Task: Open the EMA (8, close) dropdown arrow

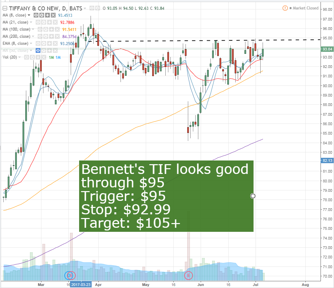Action: pyautogui.click(x=31, y=43)
